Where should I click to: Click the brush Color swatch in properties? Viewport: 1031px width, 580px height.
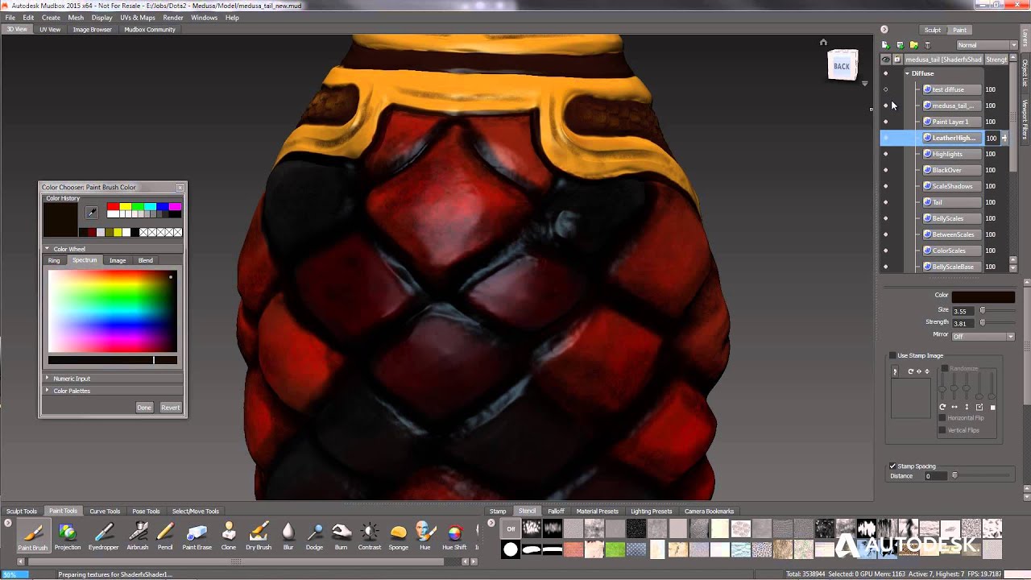point(983,296)
